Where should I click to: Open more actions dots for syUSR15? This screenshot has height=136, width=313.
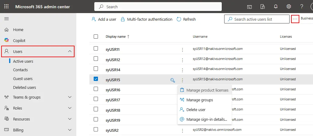[182, 80]
